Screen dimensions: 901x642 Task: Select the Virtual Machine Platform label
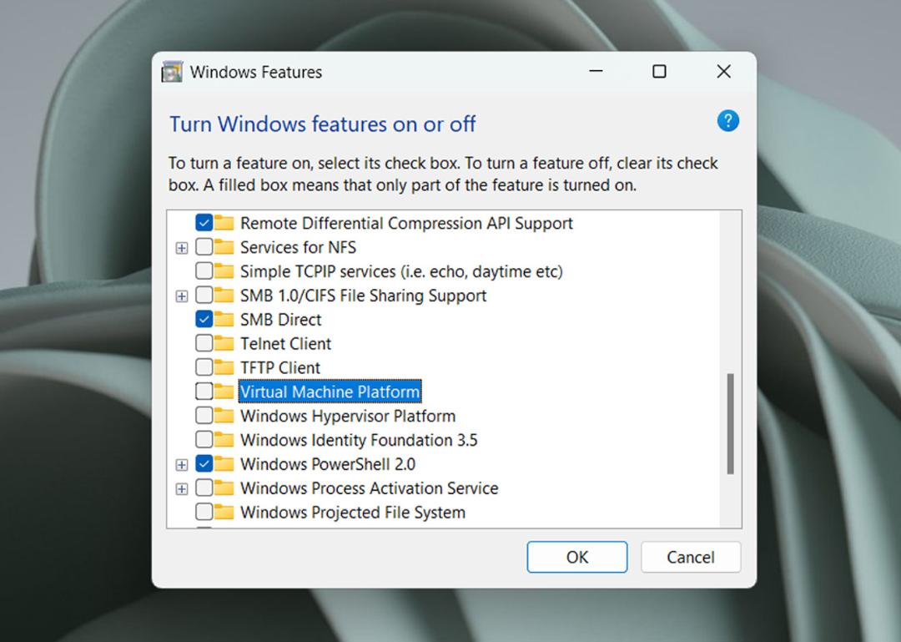pos(330,392)
